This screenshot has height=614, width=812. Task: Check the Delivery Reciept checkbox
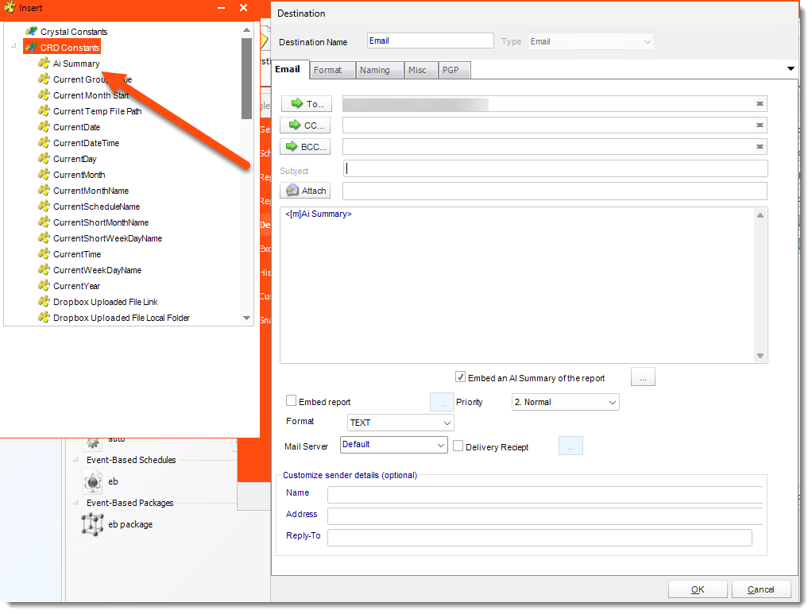pos(458,446)
